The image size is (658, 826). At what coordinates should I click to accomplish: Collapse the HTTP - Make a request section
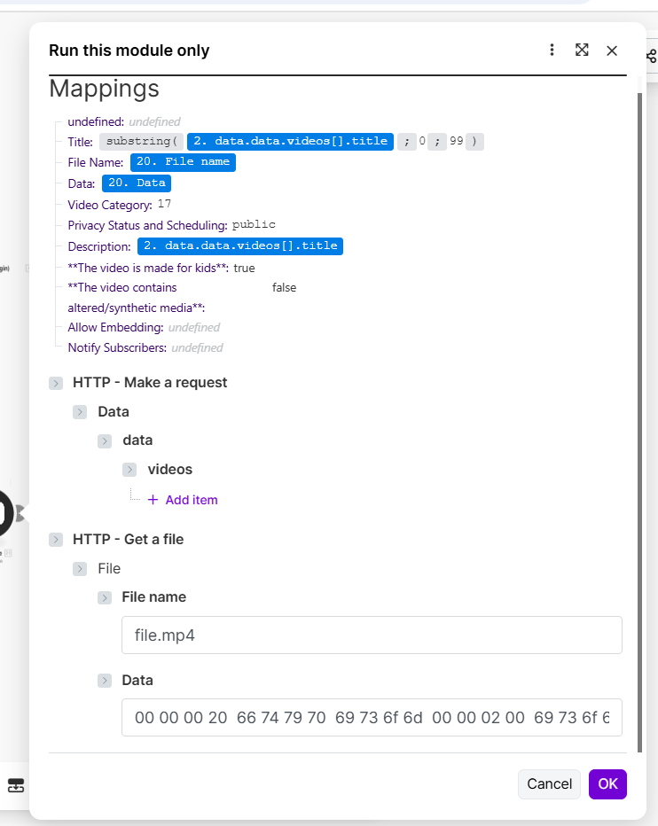pos(56,383)
